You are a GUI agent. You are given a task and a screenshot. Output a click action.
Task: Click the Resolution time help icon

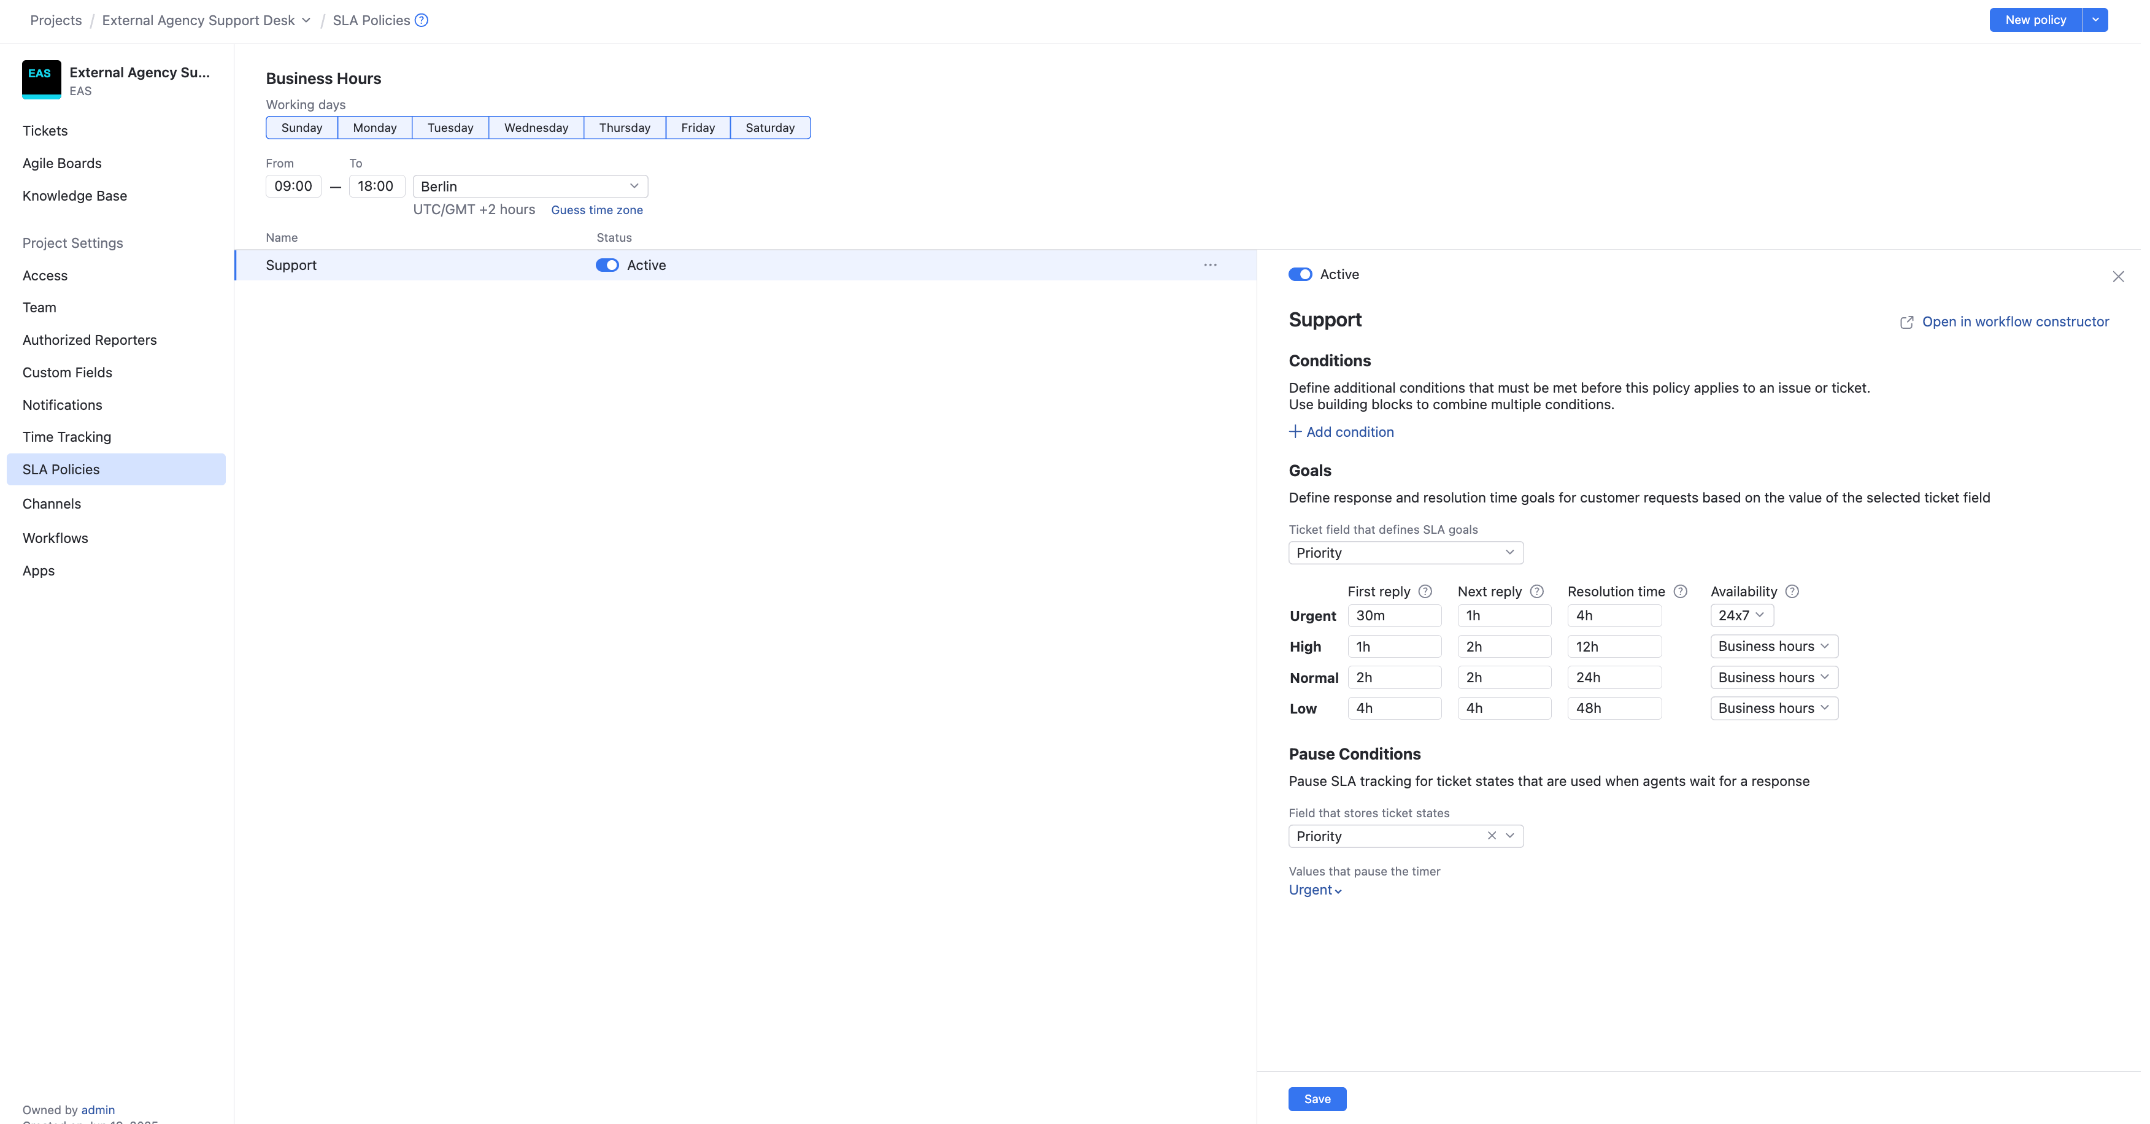[1680, 591]
